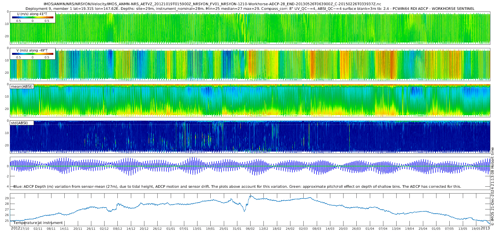This screenshot has width=495, height=233.
Task: Select the 'V (m/s) along -49°T' legend title
Action: point(32,50)
